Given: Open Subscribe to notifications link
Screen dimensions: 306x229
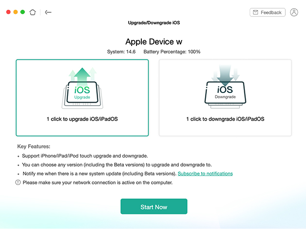Looking at the screenshot, I should click(205, 173).
